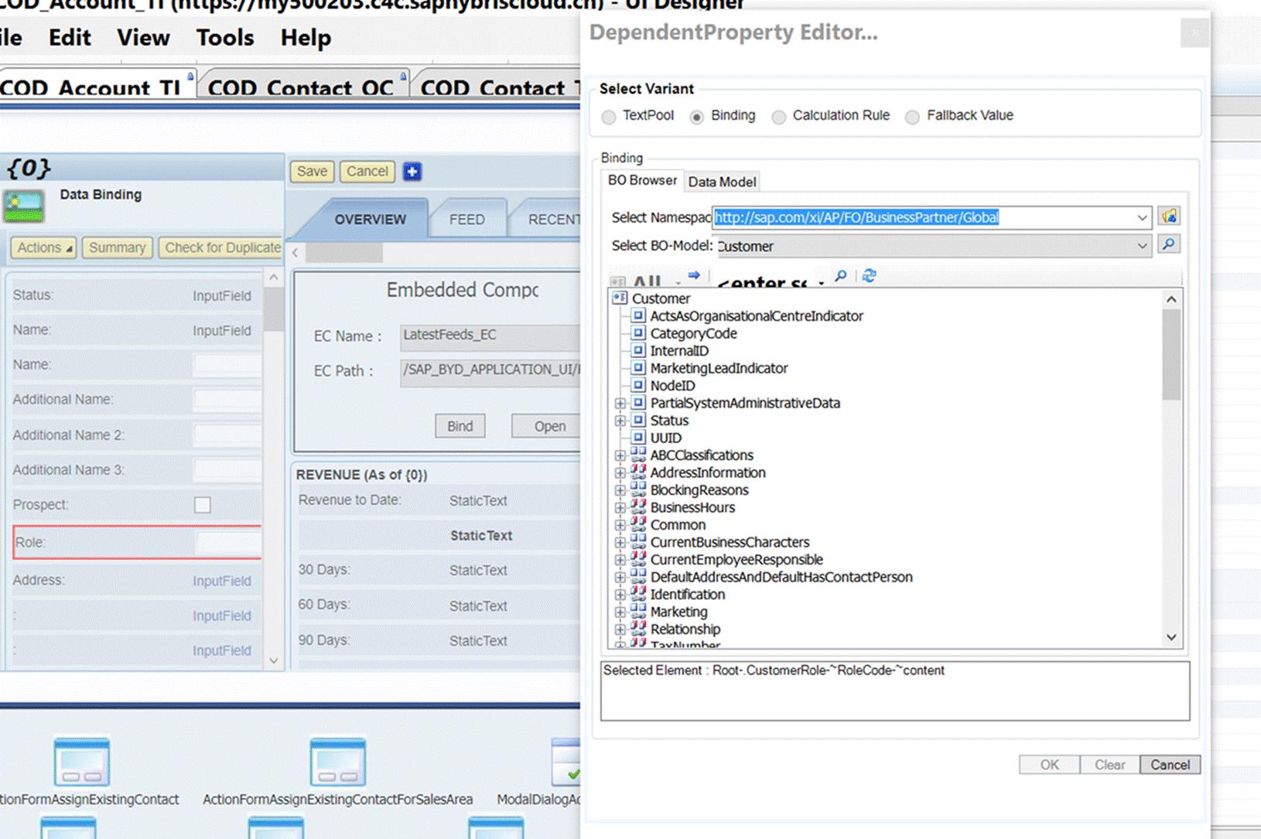Switch to the Data Model tab

[721, 182]
